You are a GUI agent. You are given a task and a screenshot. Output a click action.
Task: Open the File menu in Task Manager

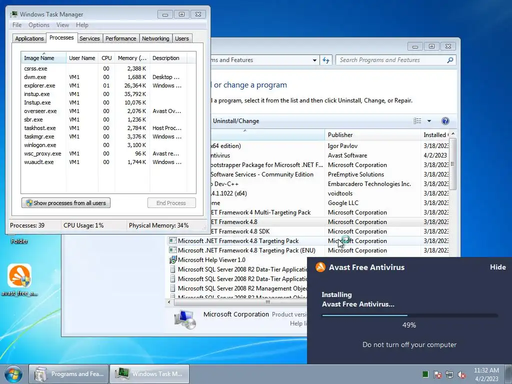click(x=17, y=25)
